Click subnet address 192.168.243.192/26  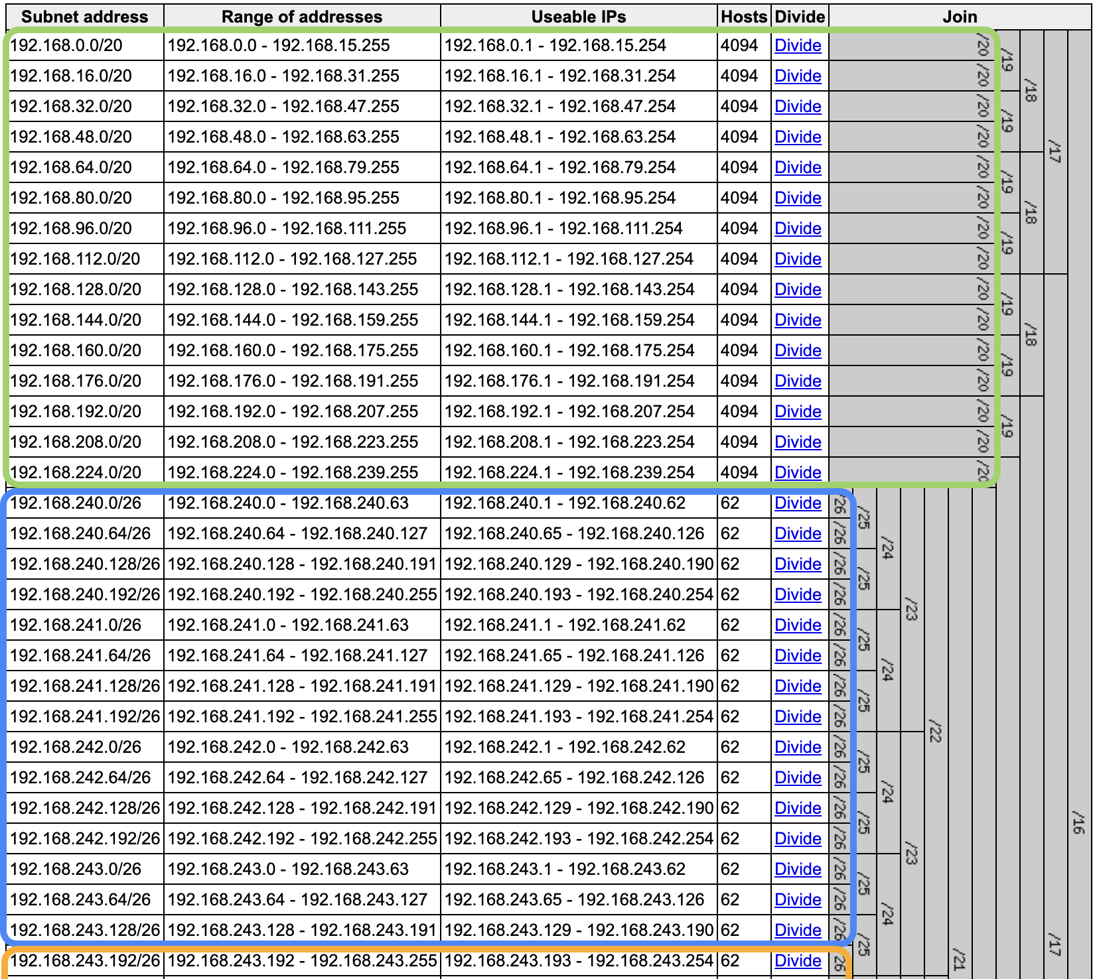85,960
